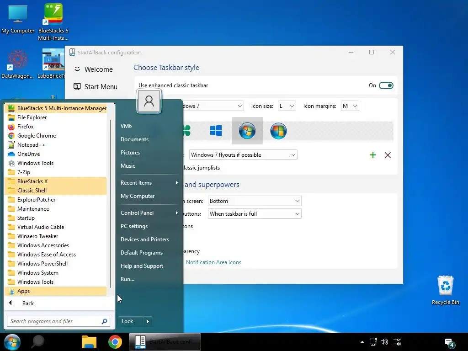This screenshot has width=468, height=351.
Task: Switch to StartAllBack configuration taskbar button
Action: tap(165, 342)
